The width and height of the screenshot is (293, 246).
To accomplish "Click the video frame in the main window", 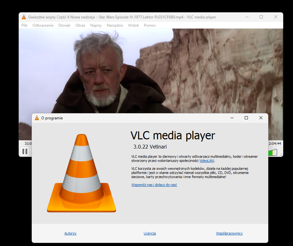I will tap(151, 70).
